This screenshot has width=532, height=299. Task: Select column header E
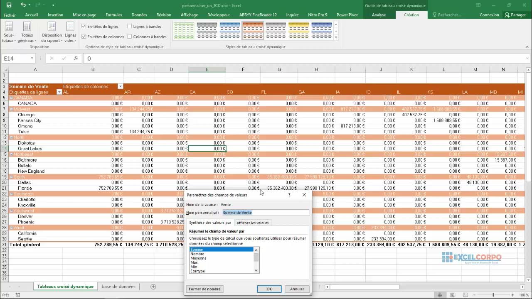(207, 69)
